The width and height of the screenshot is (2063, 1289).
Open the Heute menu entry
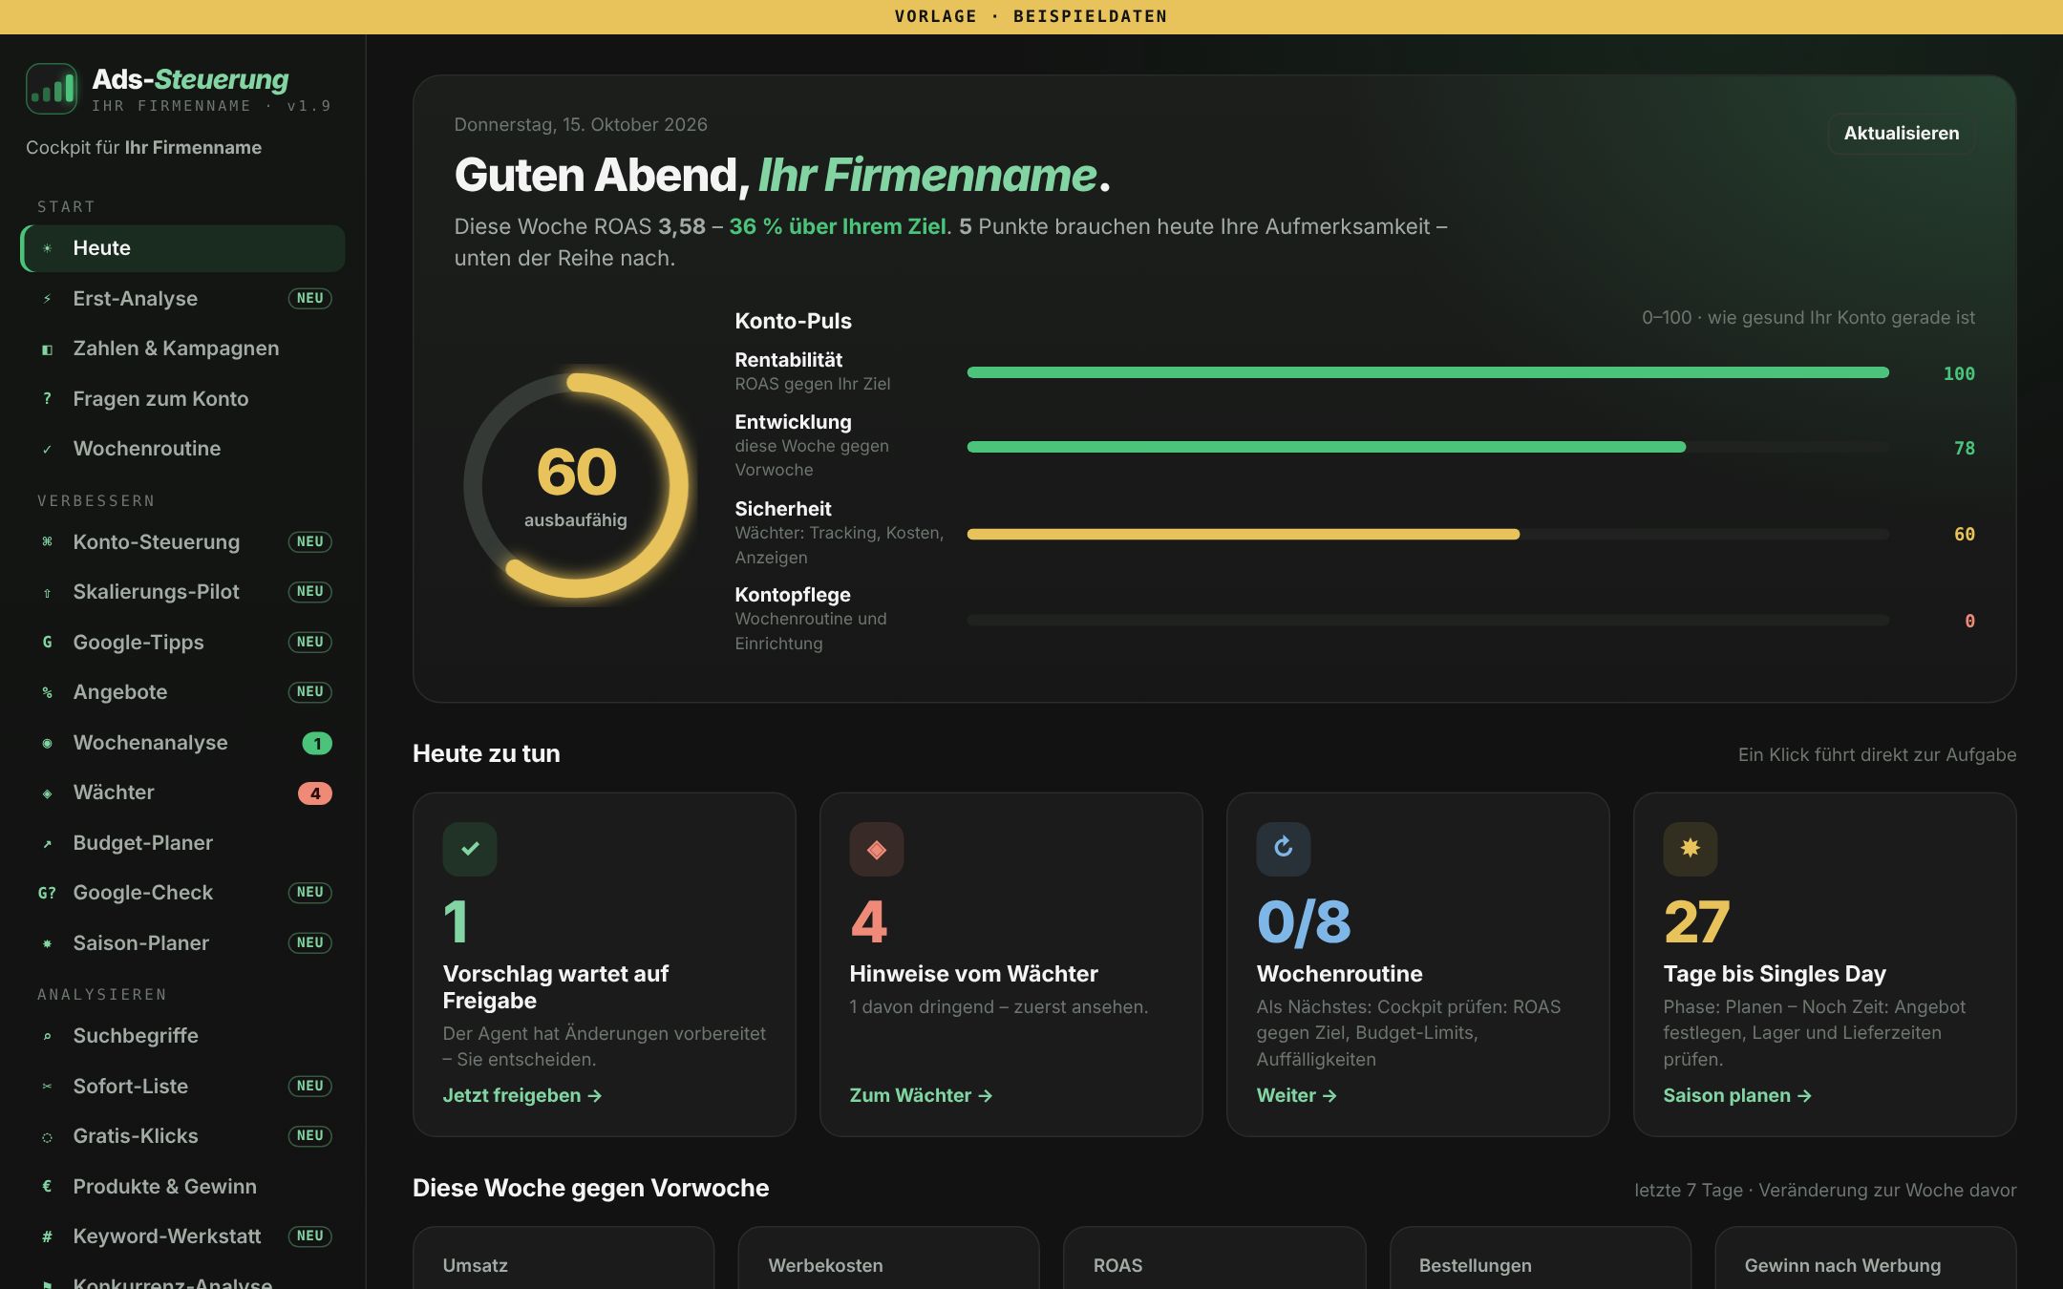182,248
